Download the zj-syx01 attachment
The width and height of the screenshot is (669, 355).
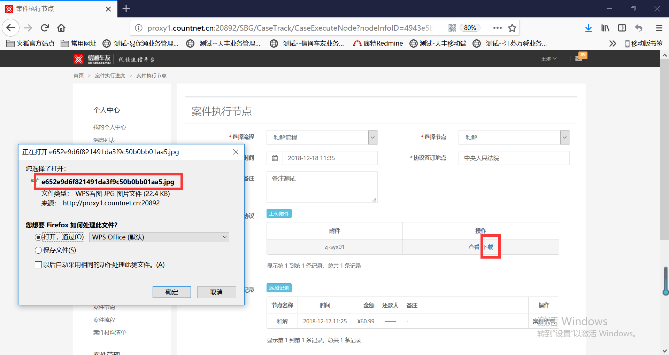pos(488,247)
